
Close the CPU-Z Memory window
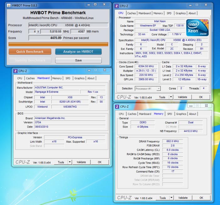tap(206, 106)
